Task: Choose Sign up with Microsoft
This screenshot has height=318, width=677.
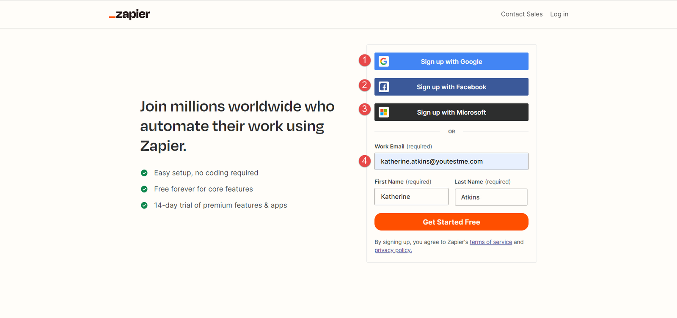Action: (x=451, y=112)
